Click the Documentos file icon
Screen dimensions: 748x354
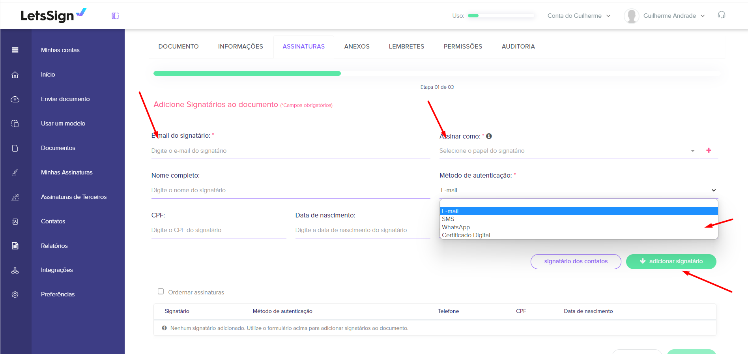pyautogui.click(x=15, y=148)
